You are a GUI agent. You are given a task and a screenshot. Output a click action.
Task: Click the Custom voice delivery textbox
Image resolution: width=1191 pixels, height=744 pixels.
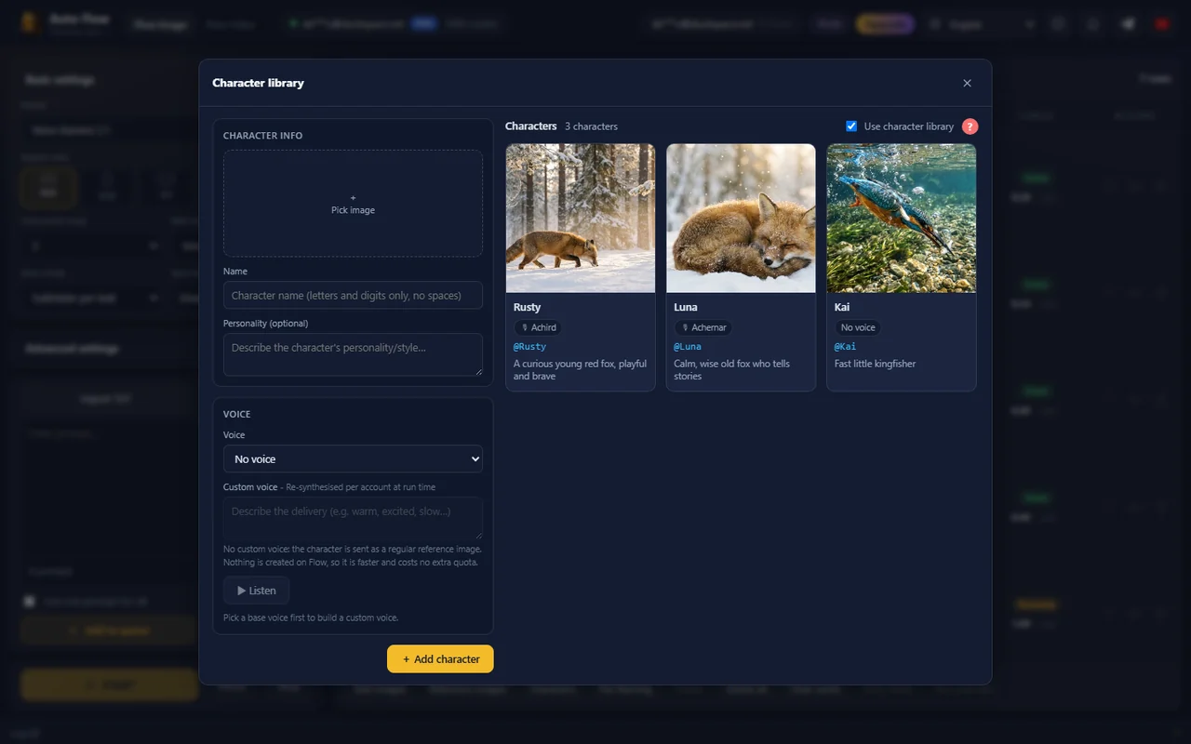(x=353, y=518)
